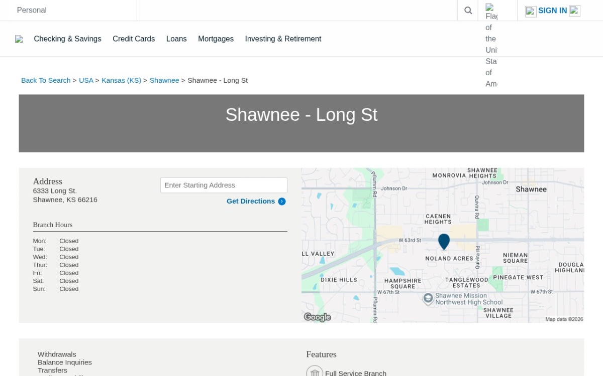Click the home logo beside Checking & Savings
Screen dimensions: 603x376
(19, 39)
